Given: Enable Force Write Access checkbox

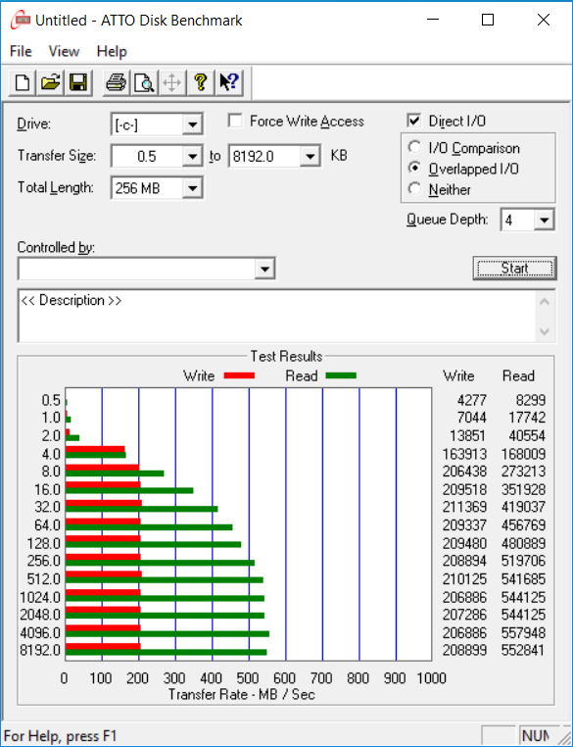Looking at the screenshot, I should tap(235, 121).
